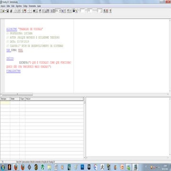The height and width of the screenshot is (171, 171).
Task: Open the Editar menu
Action: point(9,6)
